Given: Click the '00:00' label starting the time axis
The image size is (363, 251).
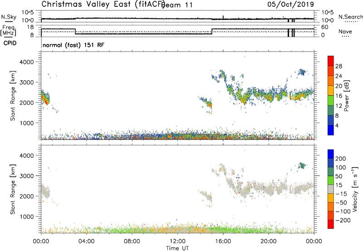Looking at the screenshot, I should point(41,241).
